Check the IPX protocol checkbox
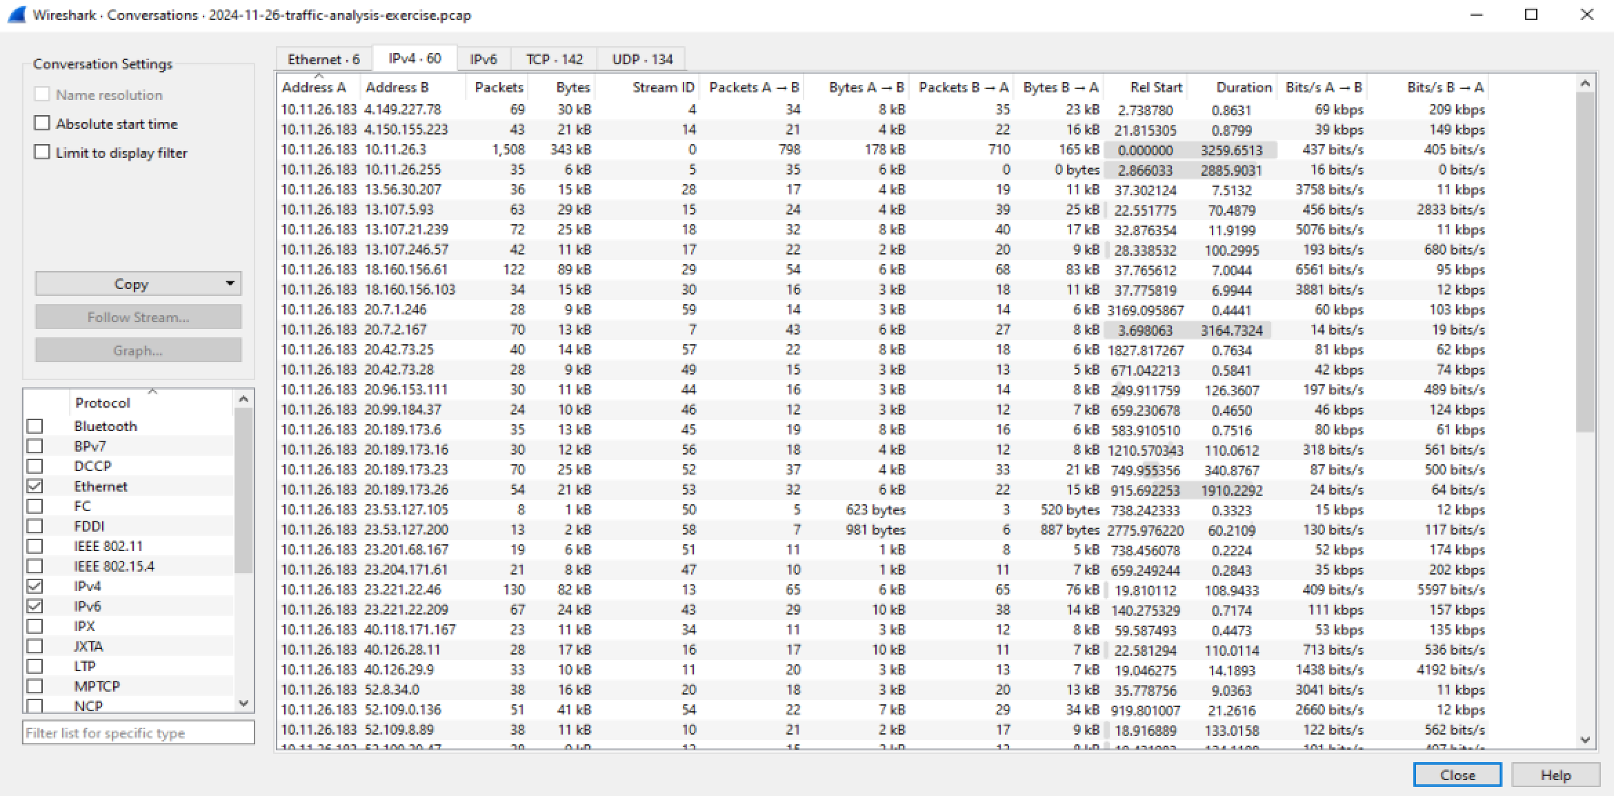Image resolution: width=1614 pixels, height=796 pixels. click(x=34, y=625)
